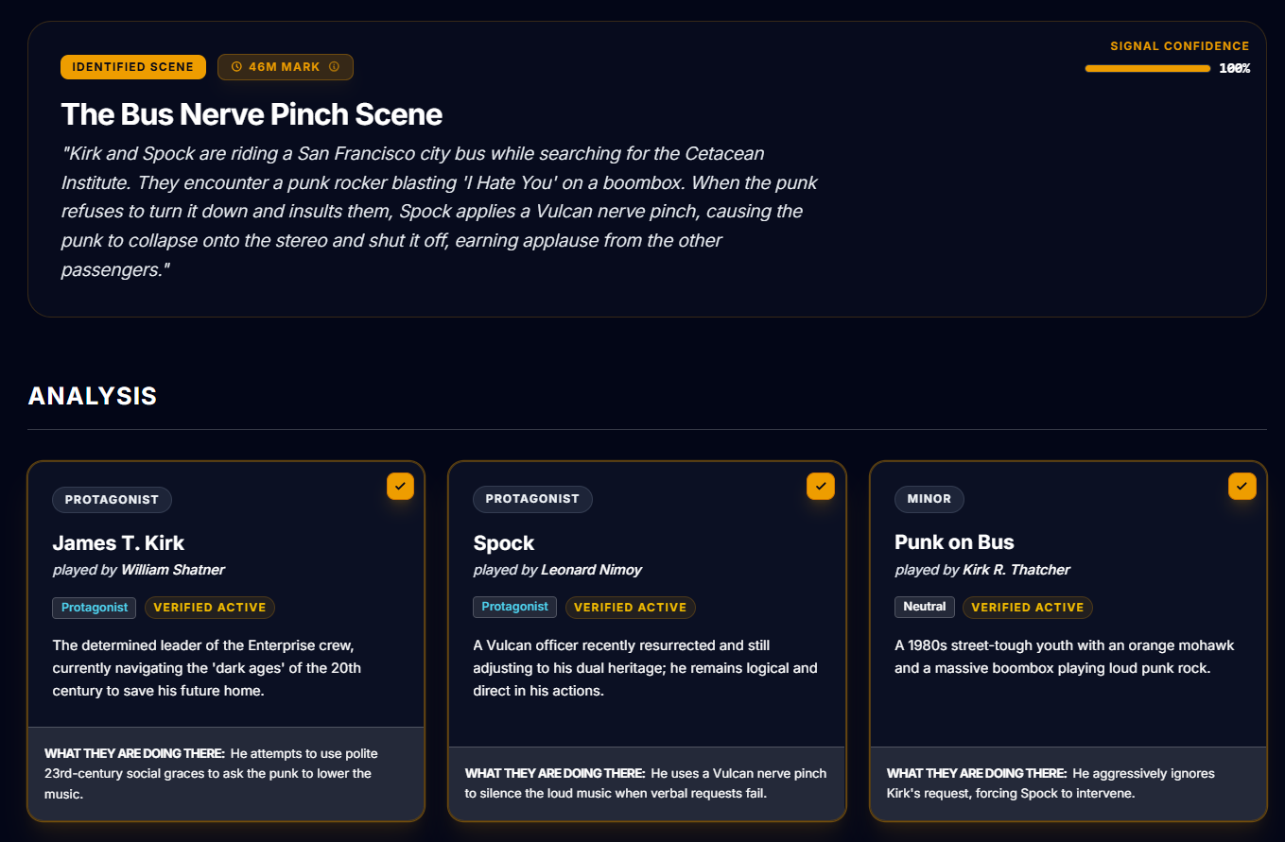Image resolution: width=1285 pixels, height=842 pixels.
Task: Click the SIGNAL CONFIDENCE label
Action: [1179, 45]
